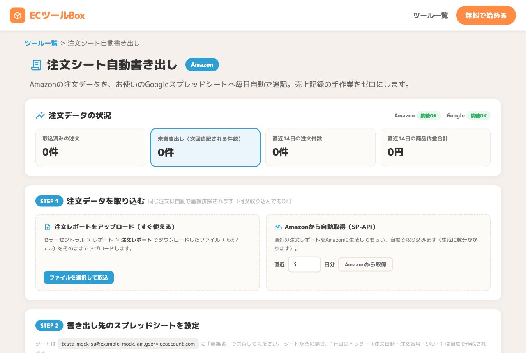Click the ECツールBox orange cube logo icon

tap(18, 16)
